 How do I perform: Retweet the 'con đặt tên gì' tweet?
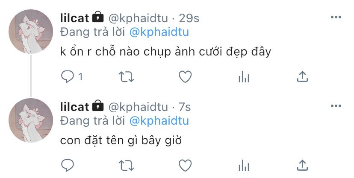[x=126, y=165]
